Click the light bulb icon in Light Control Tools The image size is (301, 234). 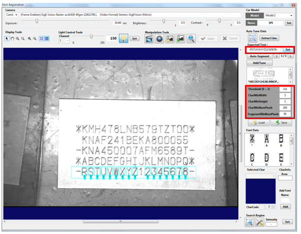point(123,38)
